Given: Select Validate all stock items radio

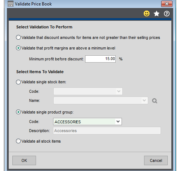Looking at the screenshot, I should pos(18,141).
